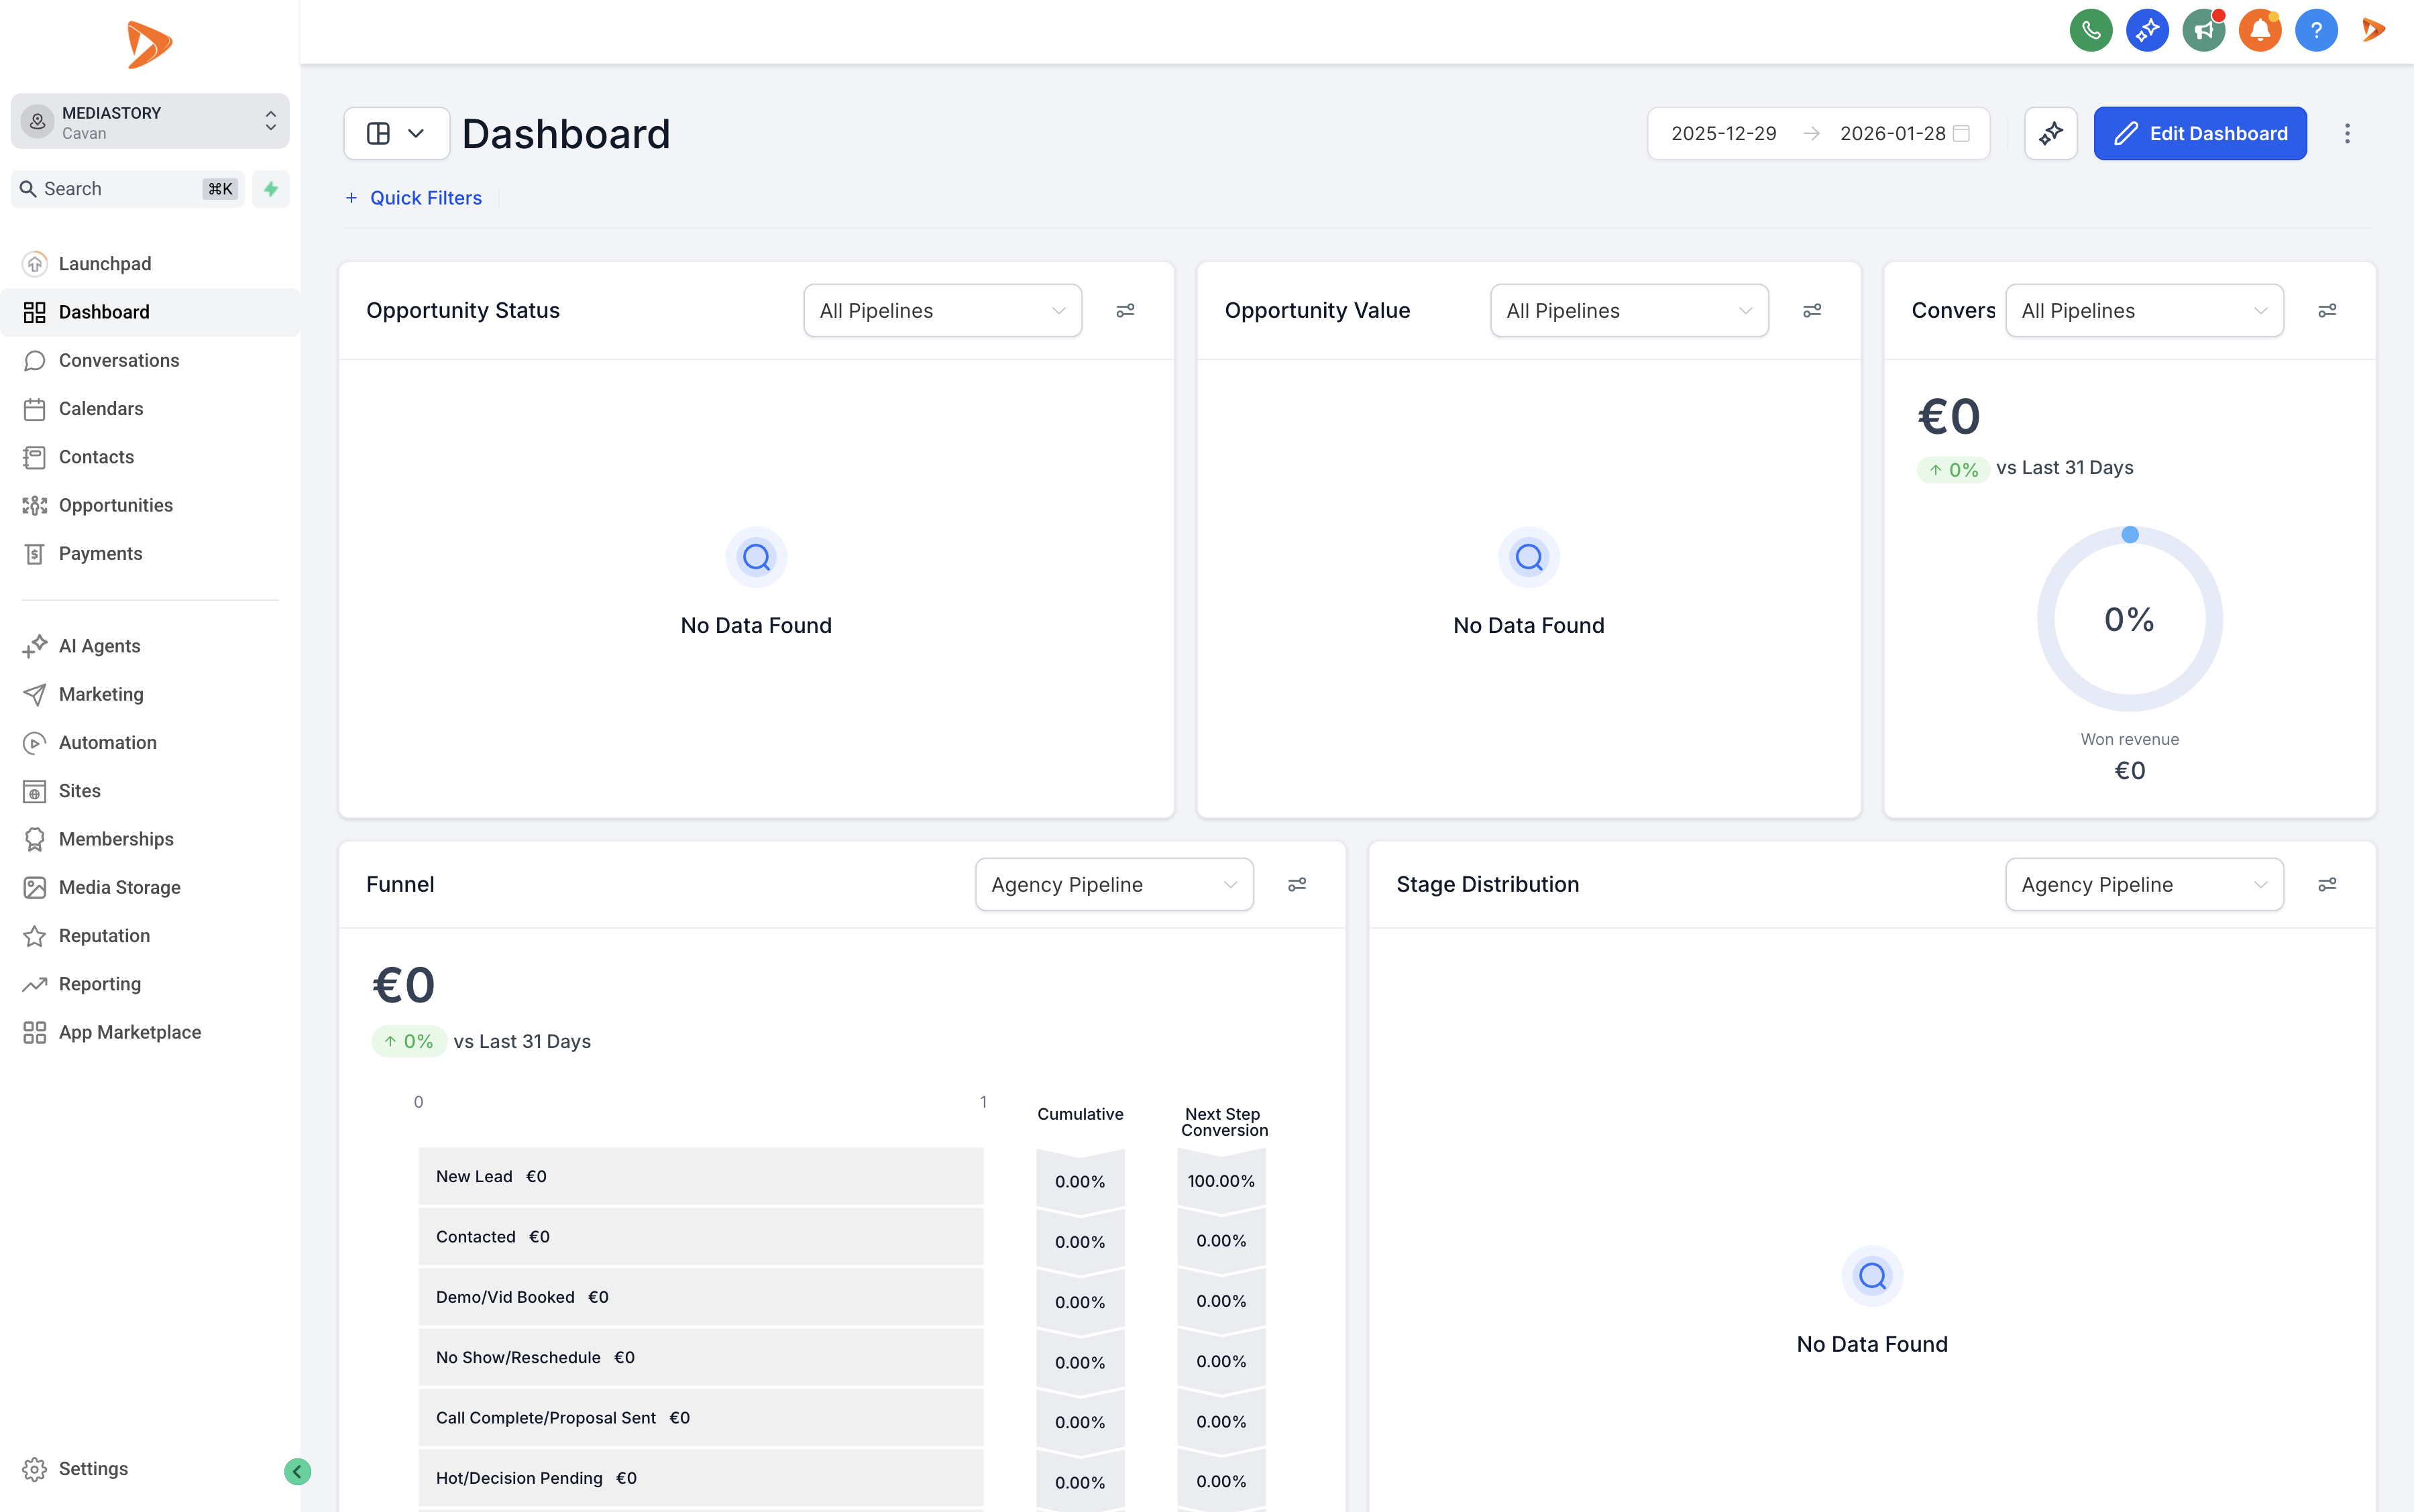
Task: Click the green phone dialer icon
Action: tap(2090, 30)
